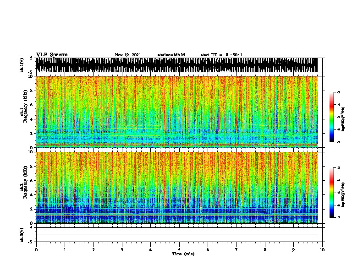
Task: Click the time axis tick label "9"
Action: (293, 250)
